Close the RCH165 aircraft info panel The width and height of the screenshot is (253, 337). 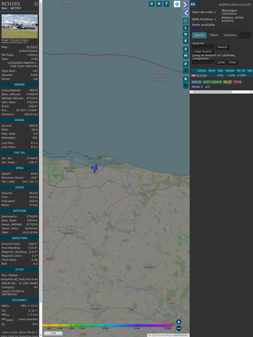(36, 4)
